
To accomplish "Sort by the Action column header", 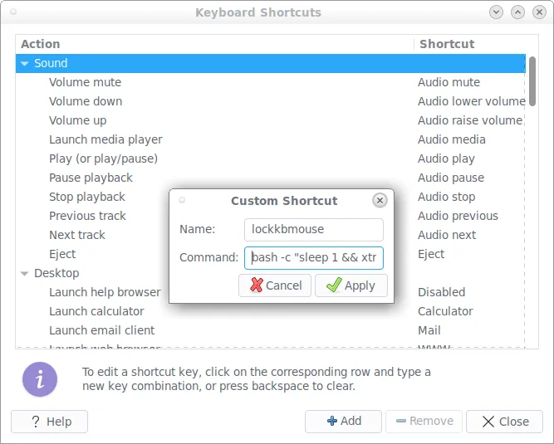I will pyautogui.click(x=214, y=44).
